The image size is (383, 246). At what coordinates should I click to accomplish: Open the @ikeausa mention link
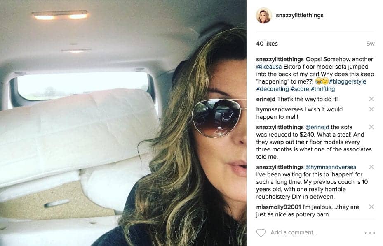269,67
